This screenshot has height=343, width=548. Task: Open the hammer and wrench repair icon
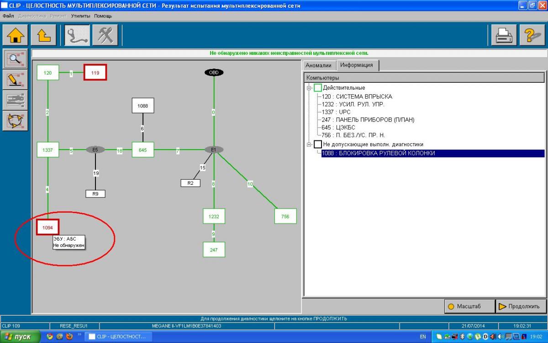pyautogui.click(x=105, y=35)
